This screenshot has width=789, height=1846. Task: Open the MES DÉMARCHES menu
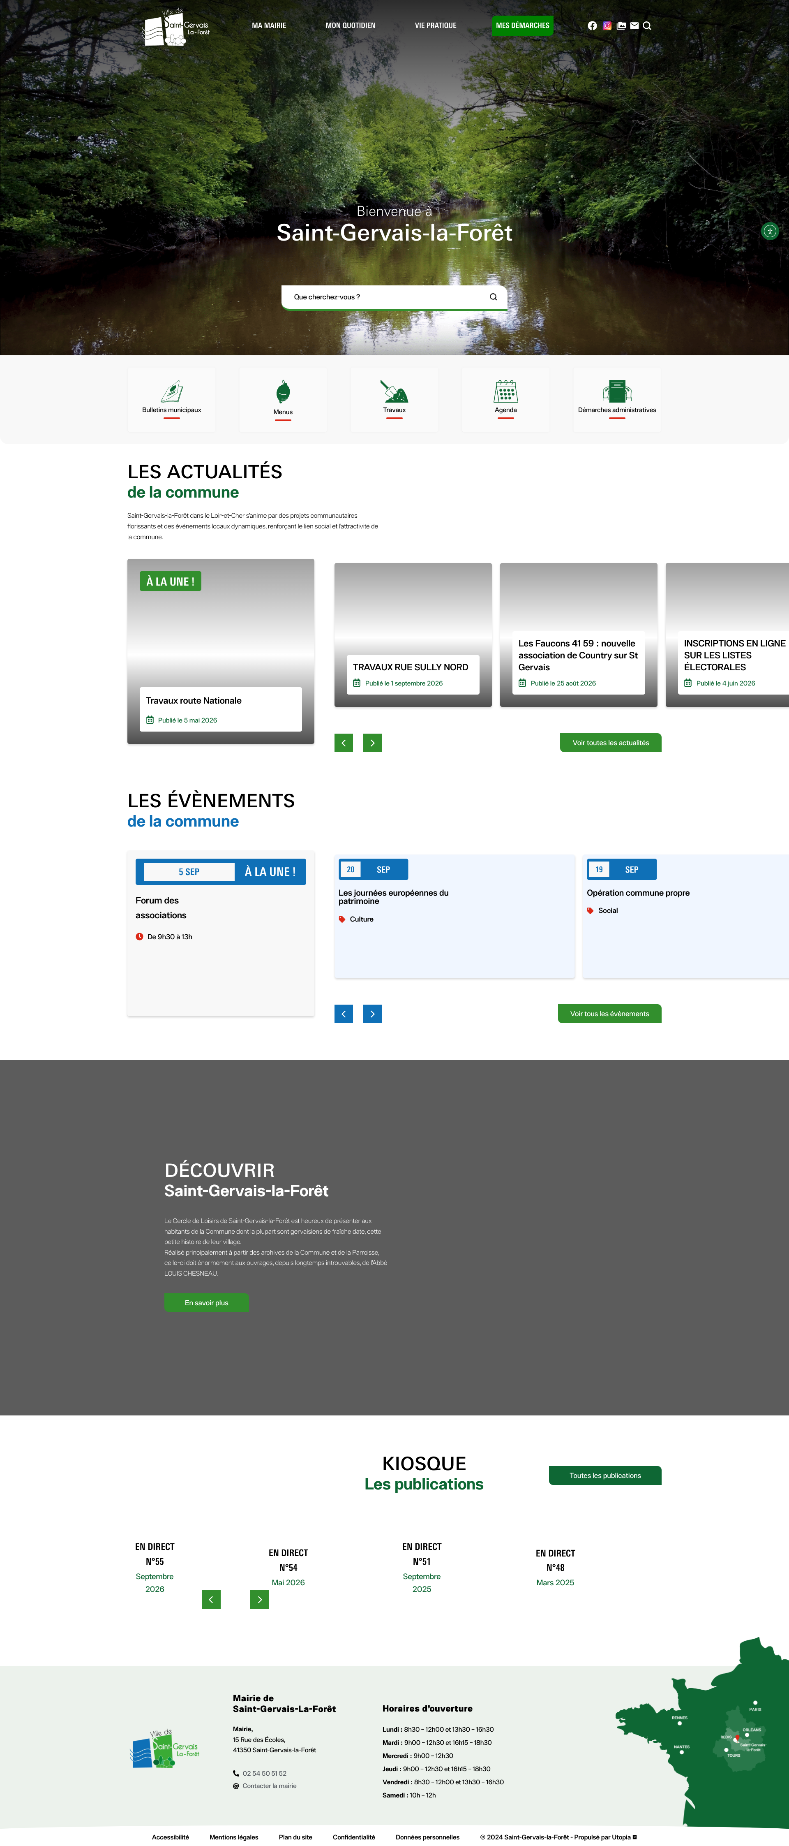(523, 26)
